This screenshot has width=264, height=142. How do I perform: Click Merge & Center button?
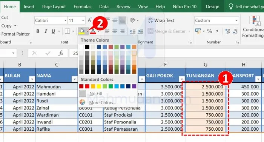[x=167, y=31]
